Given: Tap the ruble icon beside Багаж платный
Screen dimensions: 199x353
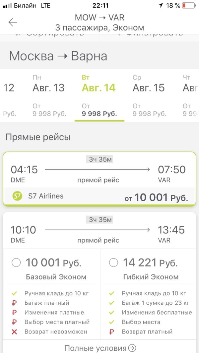Looking at the screenshot, I should (14, 303).
